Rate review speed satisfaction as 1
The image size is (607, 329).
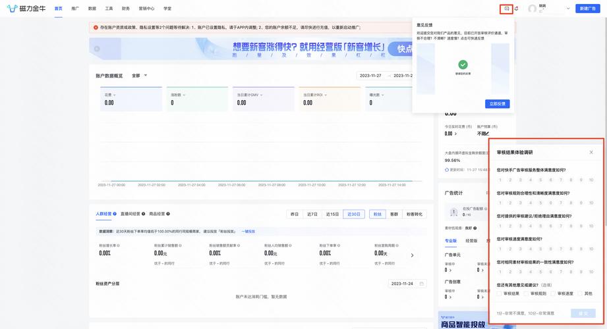coord(500,249)
